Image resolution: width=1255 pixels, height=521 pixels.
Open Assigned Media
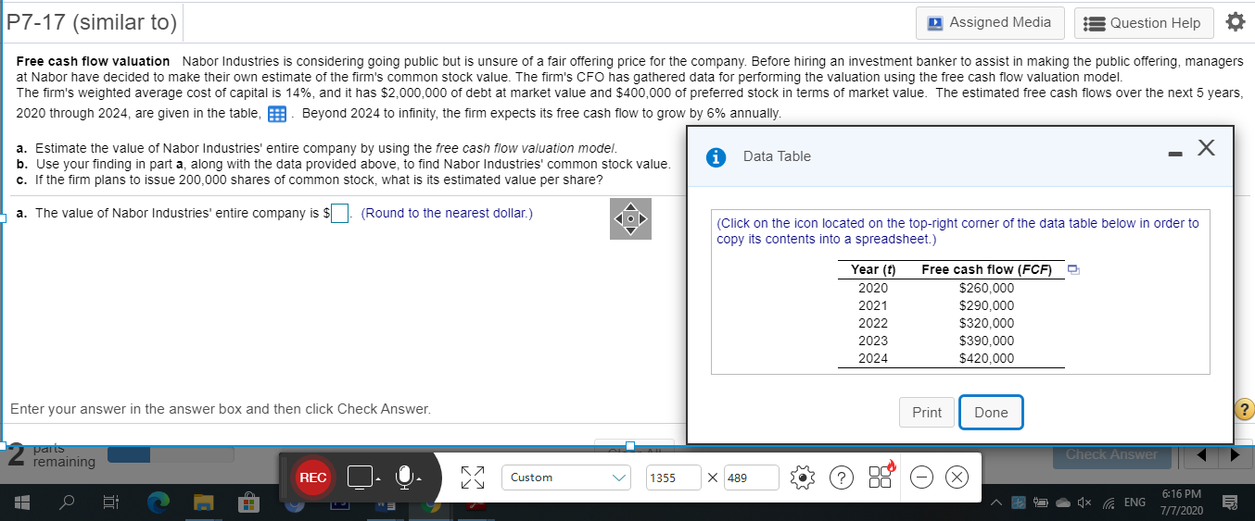(x=989, y=22)
